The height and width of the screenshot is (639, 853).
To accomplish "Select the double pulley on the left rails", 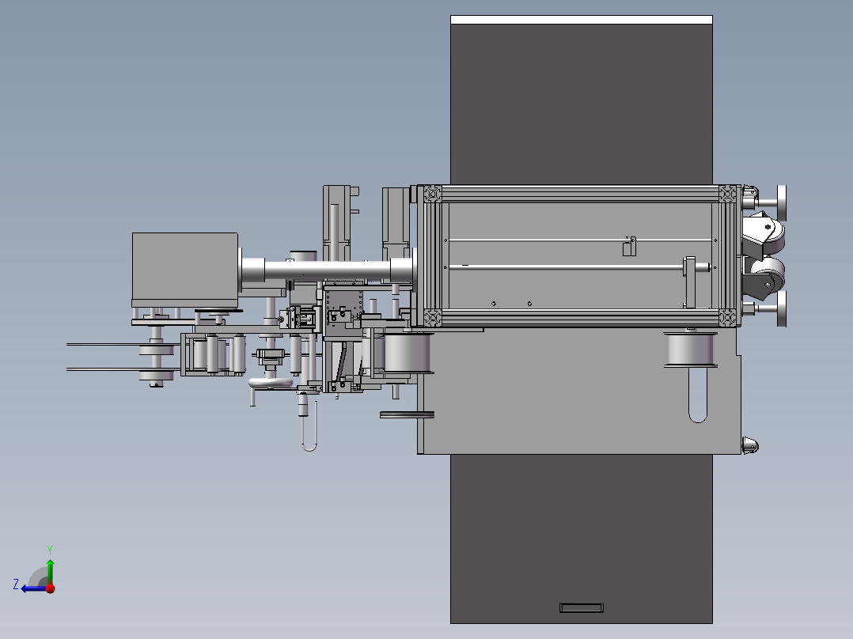I will (156, 361).
